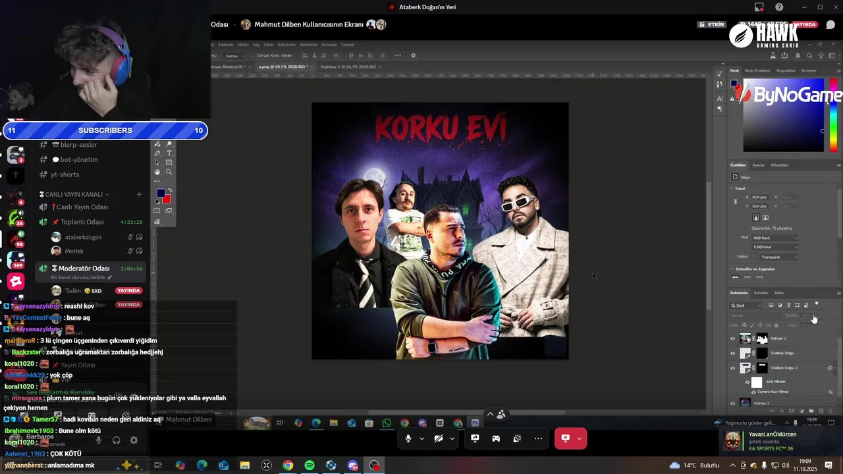Toggle Quick Mask mode icon
The height and width of the screenshot is (474, 843).
[157, 211]
